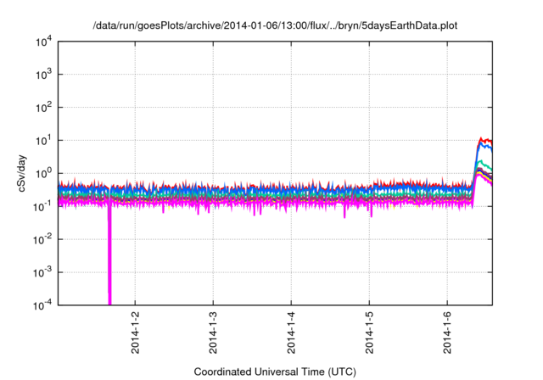Screen dimensions: 543x380
Task: Click the 10^3 y-axis tick label
Action: [x=44, y=75]
